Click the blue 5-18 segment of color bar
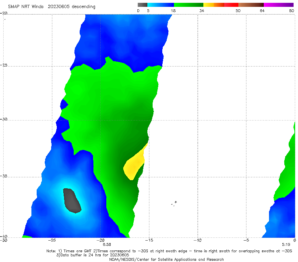Viewport: 298px width, 262px height. click(x=161, y=5)
